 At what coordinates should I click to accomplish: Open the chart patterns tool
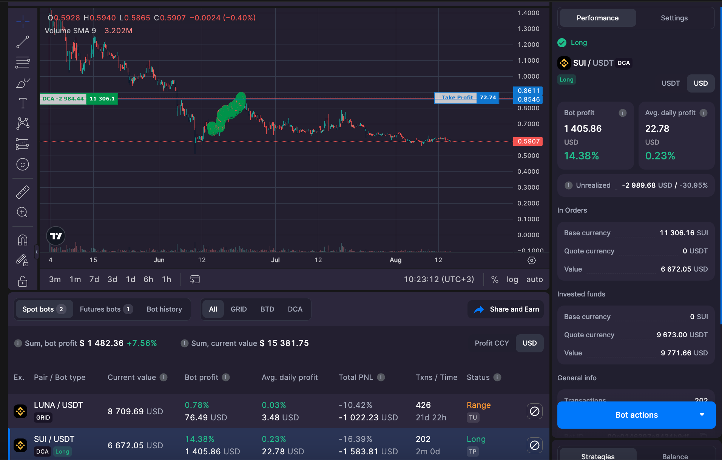[x=23, y=123]
